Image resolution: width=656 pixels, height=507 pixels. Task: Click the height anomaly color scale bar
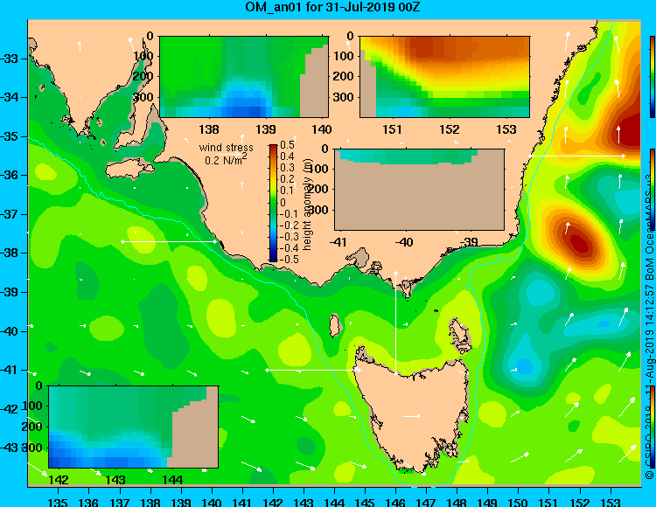click(x=273, y=203)
